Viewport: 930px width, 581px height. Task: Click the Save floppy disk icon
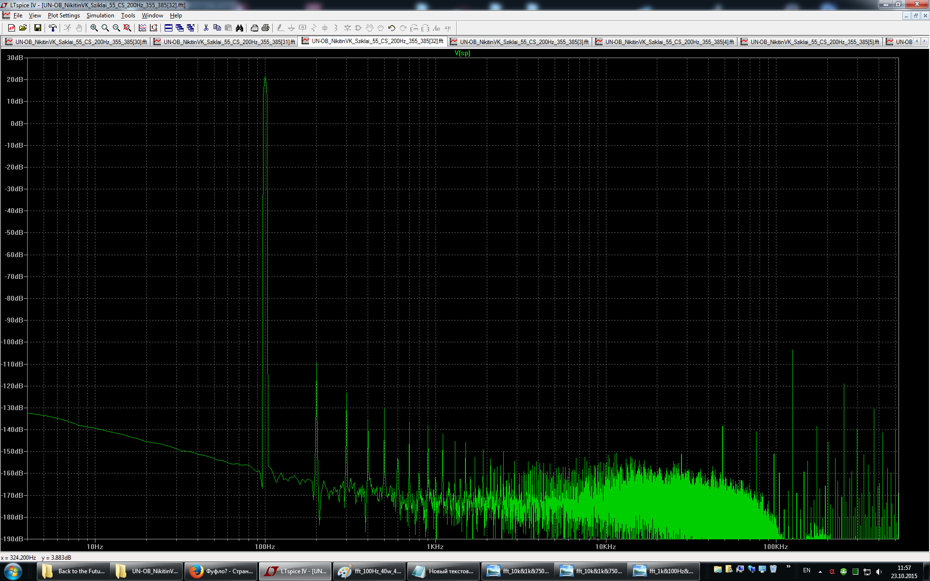[37, 28]
